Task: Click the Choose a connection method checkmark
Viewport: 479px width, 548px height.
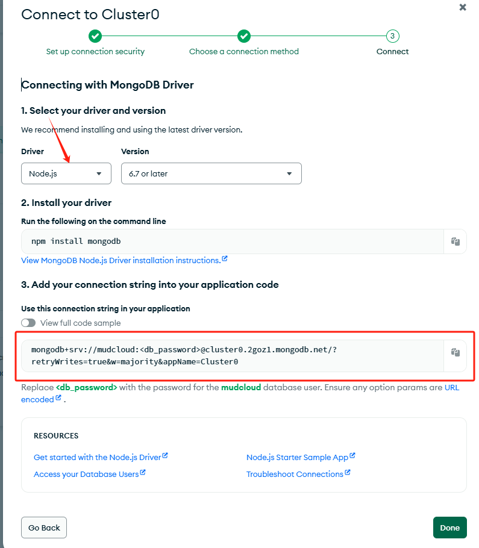Action: pyautogui.click(x=244, y=36)
